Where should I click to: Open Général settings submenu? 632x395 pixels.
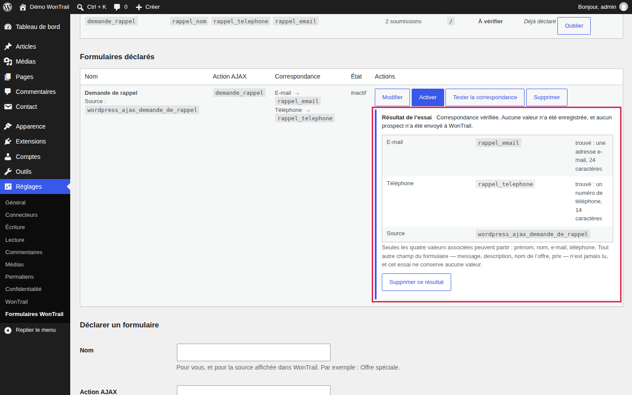15,203
